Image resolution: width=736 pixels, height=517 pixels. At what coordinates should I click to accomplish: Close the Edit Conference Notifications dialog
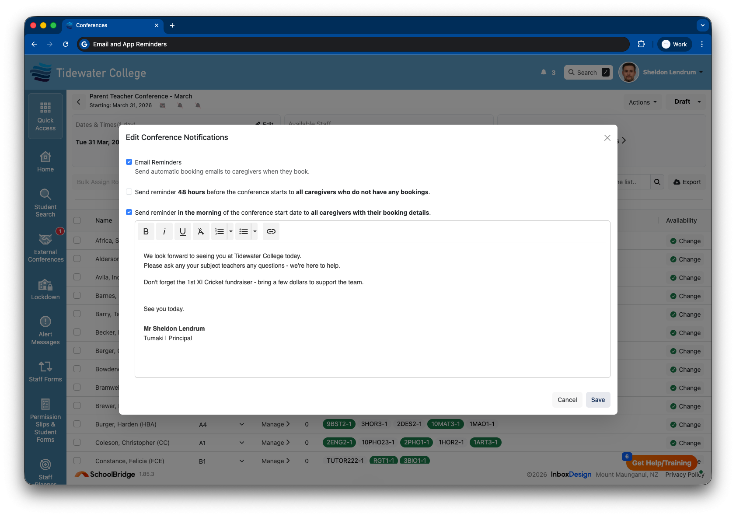pos(607,138)
